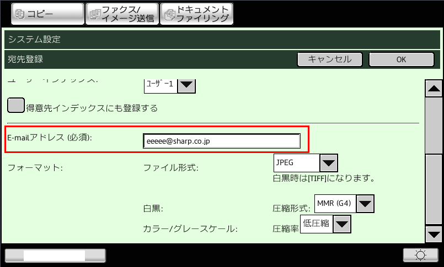Viewport: 444px width, 267px height.
Task: Click the 白黒: label
Action: coord(153,209)
